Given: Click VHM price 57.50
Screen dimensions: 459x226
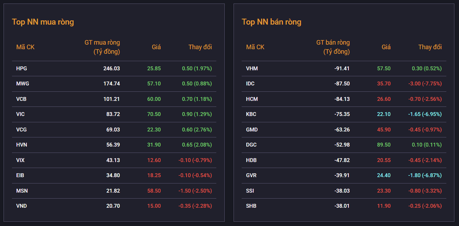Looking at the screenshot, I should coord(384,69).
